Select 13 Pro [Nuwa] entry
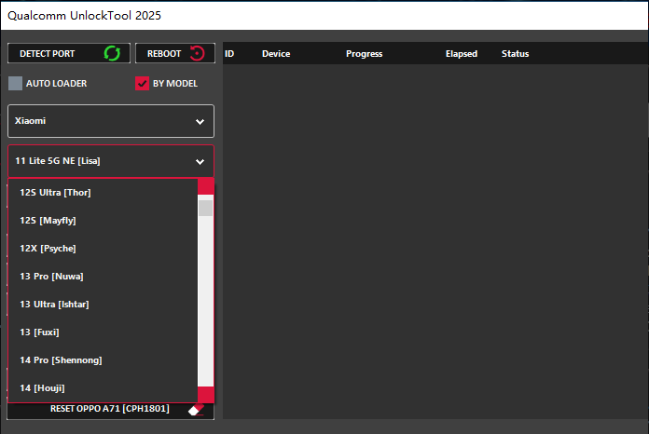The width and height of the screenshot is (649, 434). tap(52, 277)
